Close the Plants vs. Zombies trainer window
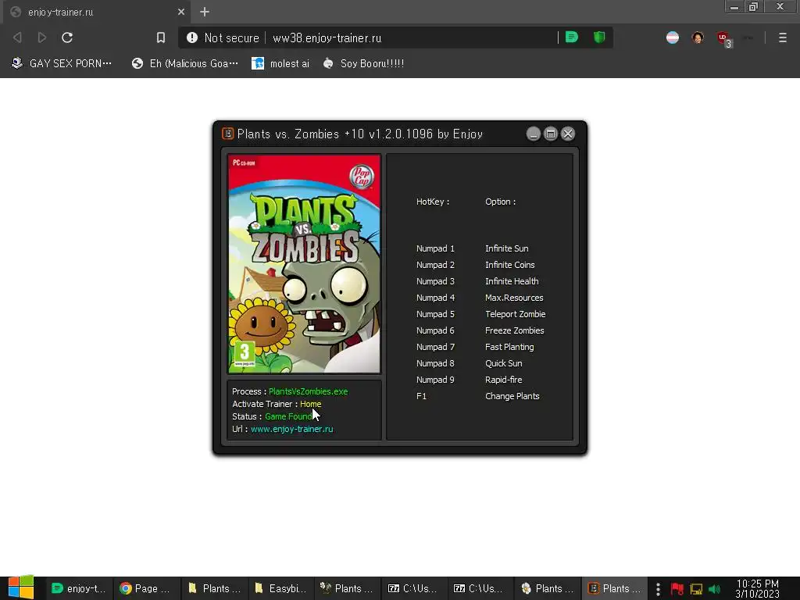 (x=568, y=134)
